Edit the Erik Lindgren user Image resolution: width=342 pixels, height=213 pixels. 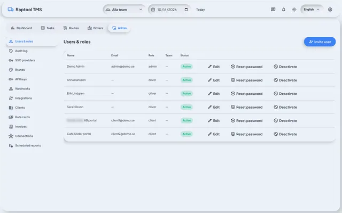point(214,94)
